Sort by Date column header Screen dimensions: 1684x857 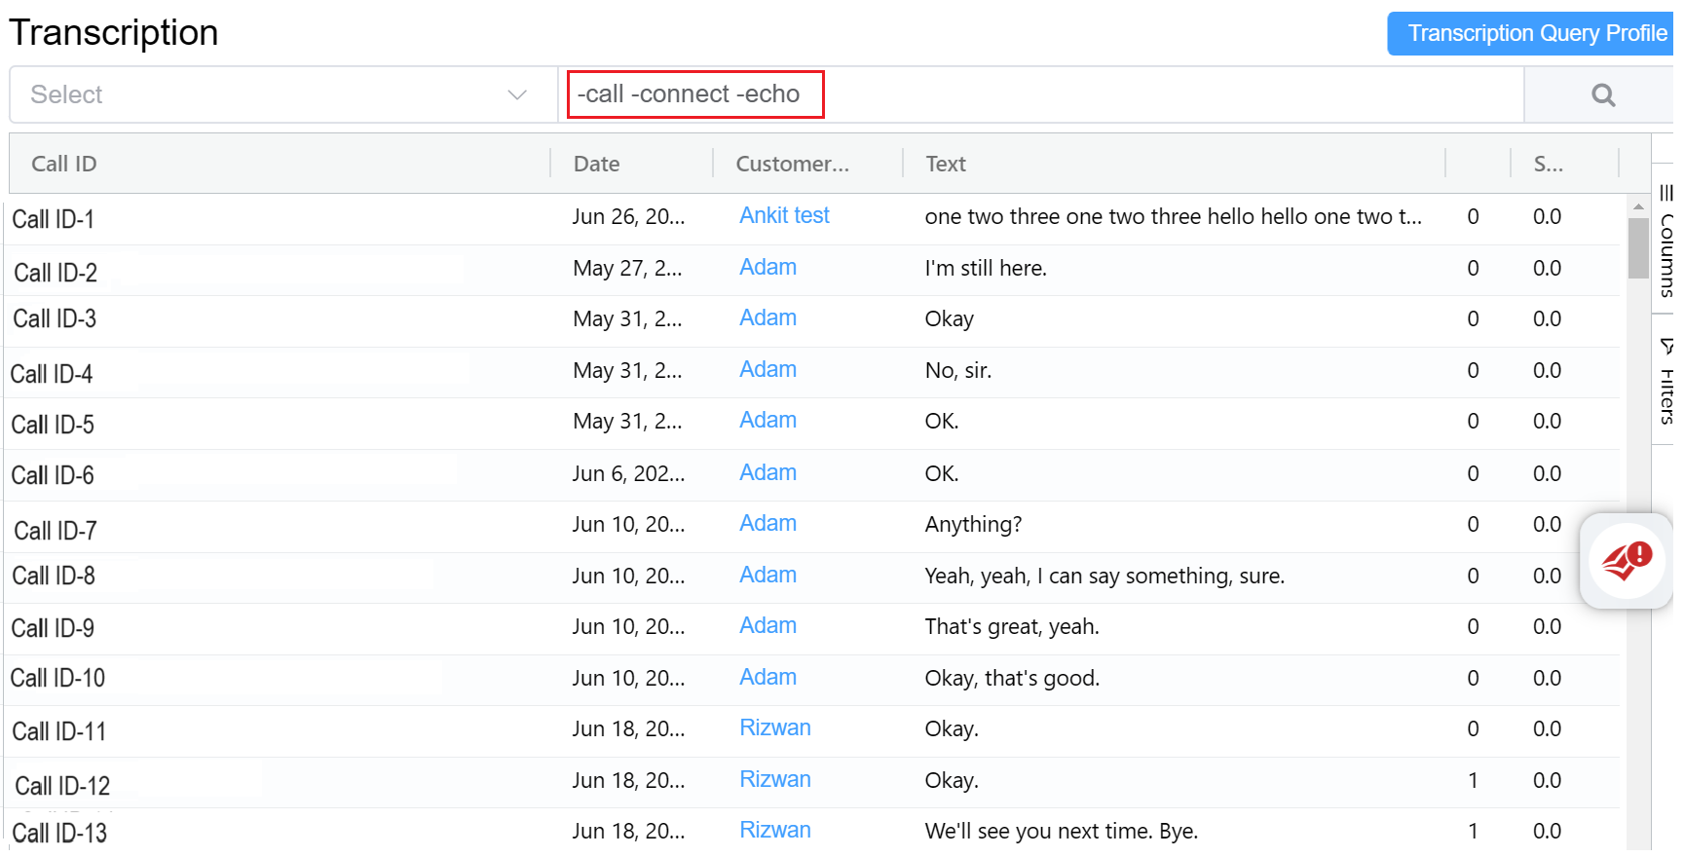click(x=596, y=164)
